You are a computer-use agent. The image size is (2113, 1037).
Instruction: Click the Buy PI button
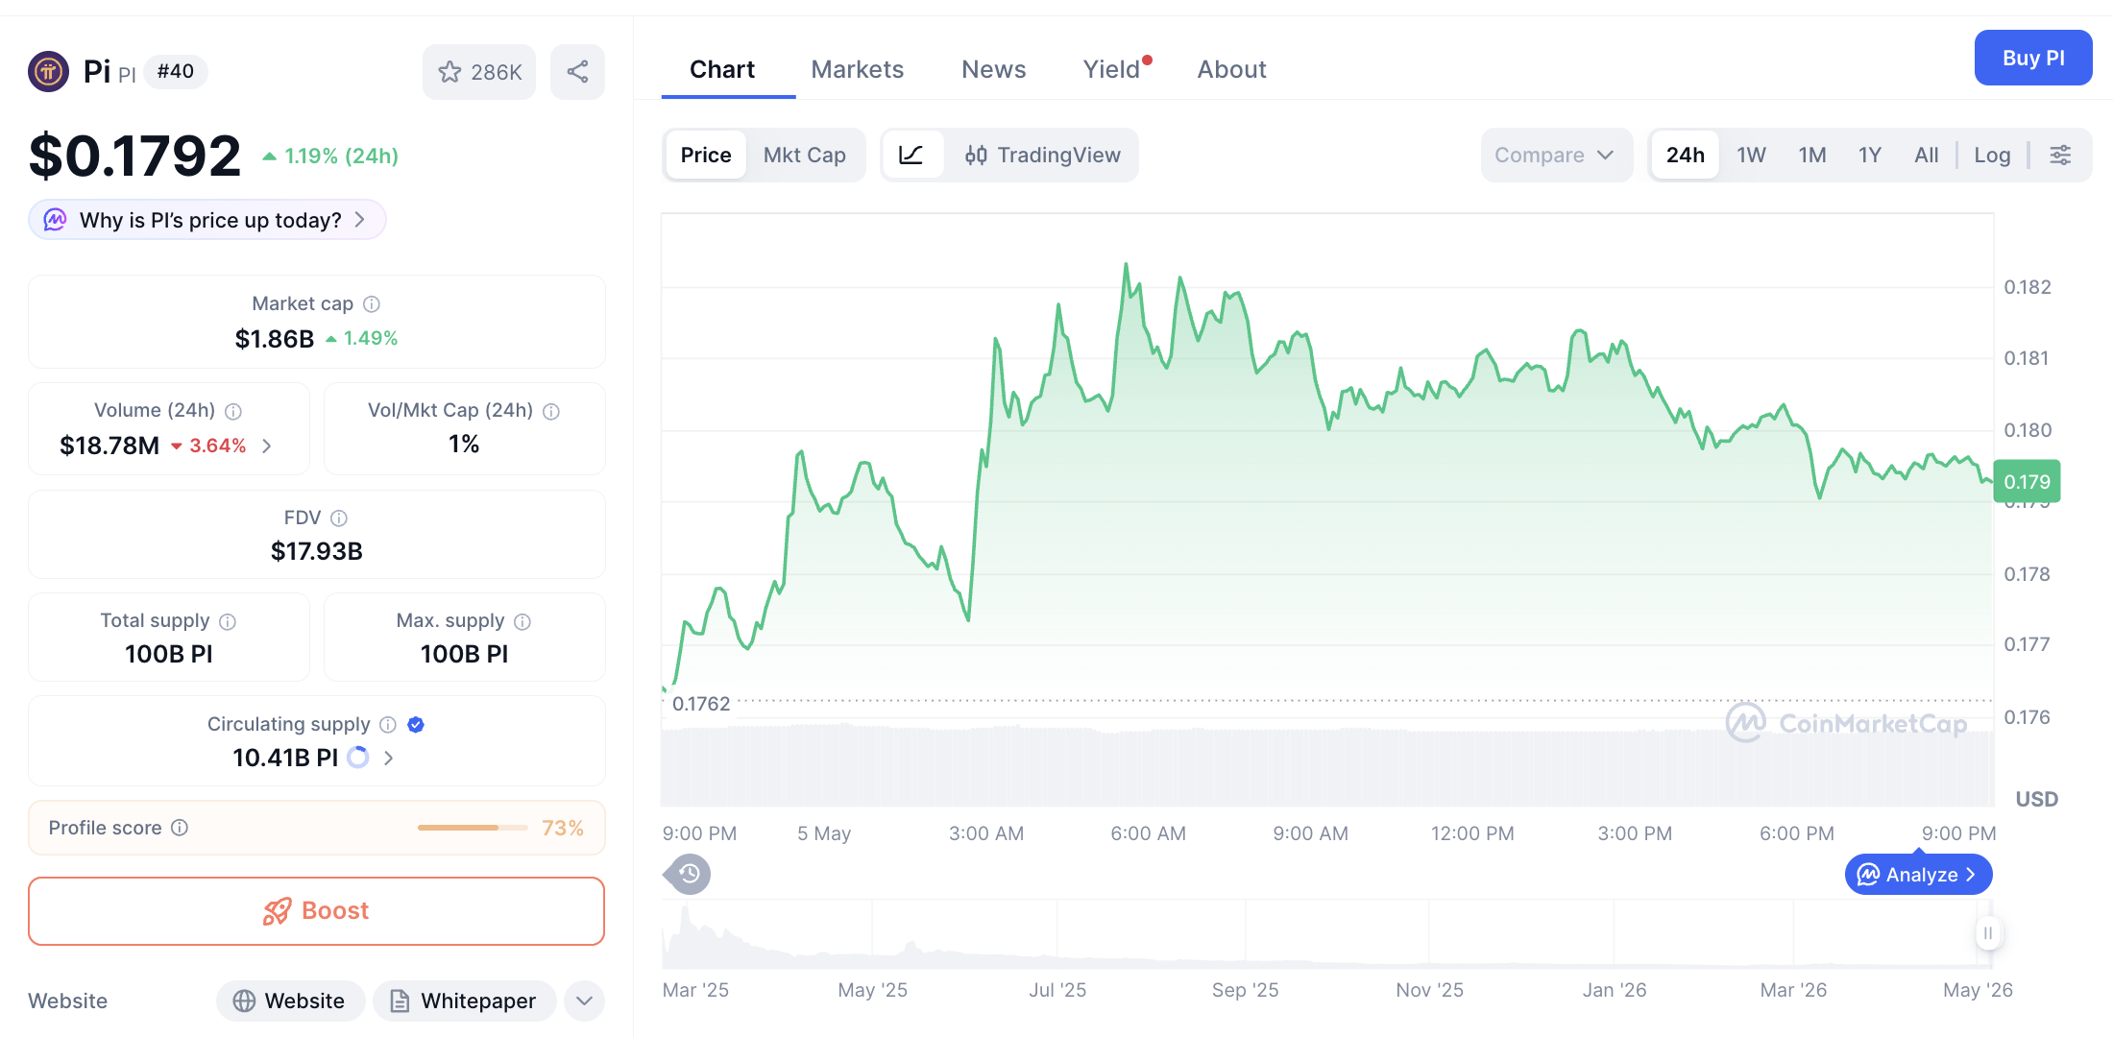coord(2033,58)
